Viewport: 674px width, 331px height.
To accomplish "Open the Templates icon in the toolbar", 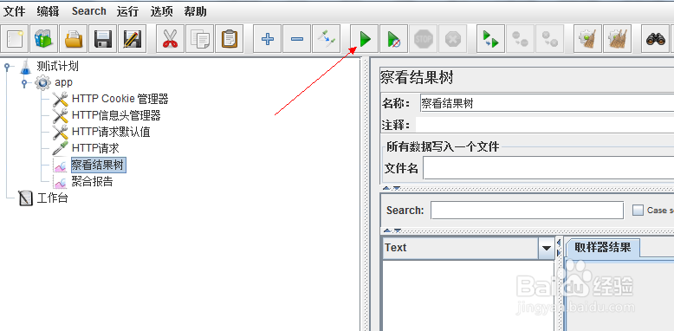I will pos(44,39).
